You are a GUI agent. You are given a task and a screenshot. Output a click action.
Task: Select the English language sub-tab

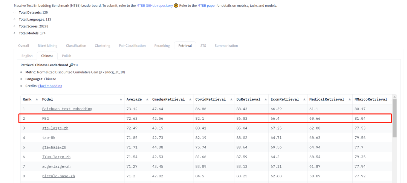[x=27, y=56]
